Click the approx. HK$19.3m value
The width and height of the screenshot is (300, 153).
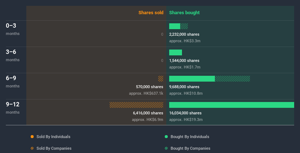(186, 119)
